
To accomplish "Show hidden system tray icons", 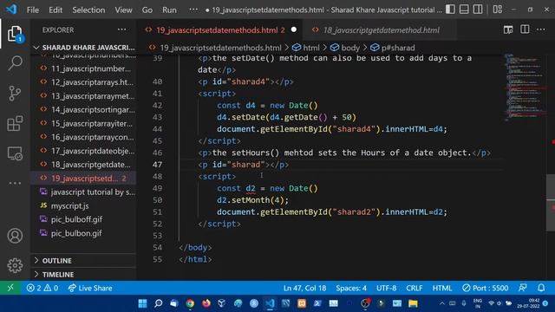I will click(x=442, y=303).
